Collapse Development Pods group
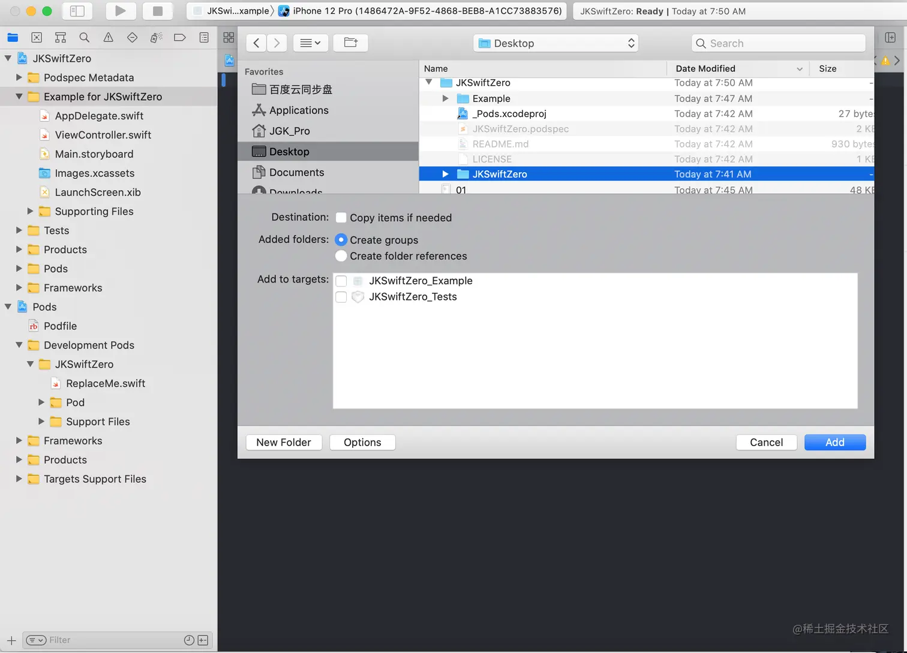The height and width of the screenshot is (653, 907). point(19,345)
